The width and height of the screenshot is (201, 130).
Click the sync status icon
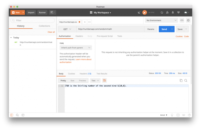click(145, 12)
